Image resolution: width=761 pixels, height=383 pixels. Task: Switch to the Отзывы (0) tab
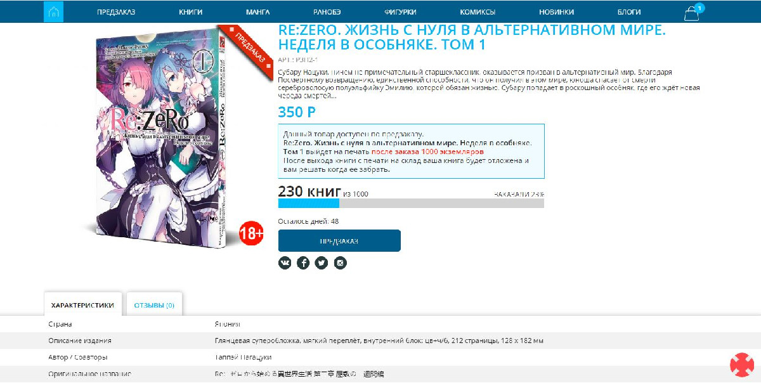coord(154,304)
